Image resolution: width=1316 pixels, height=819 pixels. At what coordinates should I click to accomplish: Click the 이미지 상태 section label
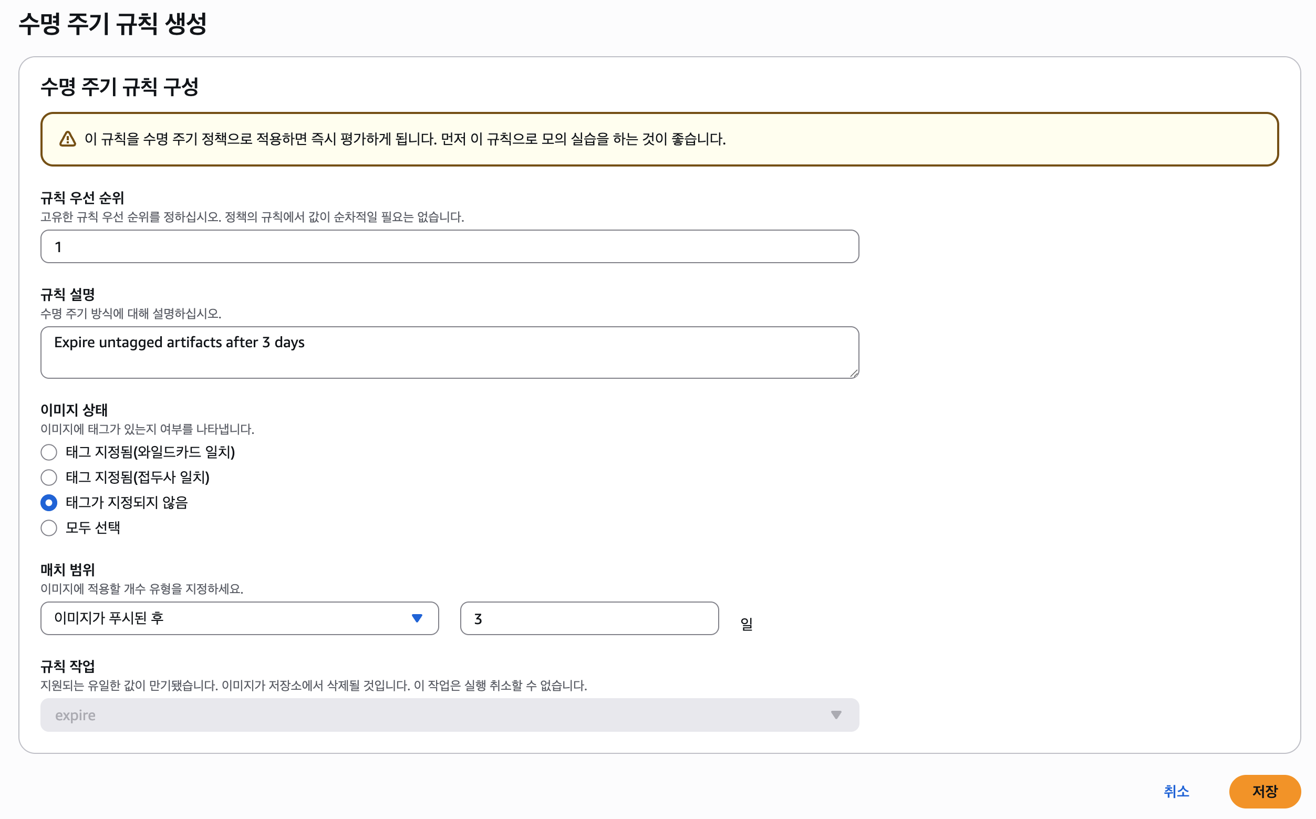[74, 410]
